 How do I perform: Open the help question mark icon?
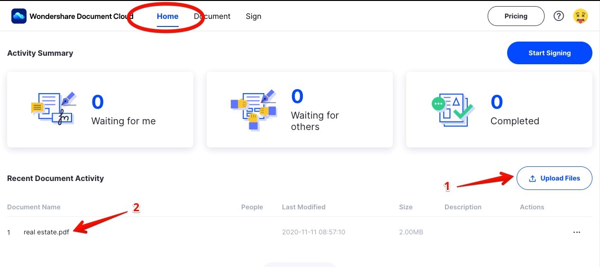click(x=559, y=16)
